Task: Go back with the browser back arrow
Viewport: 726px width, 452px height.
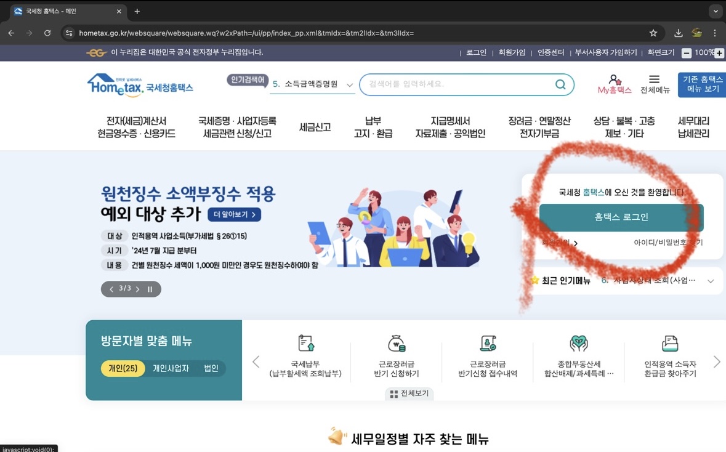Action: [x=12, y=33]
